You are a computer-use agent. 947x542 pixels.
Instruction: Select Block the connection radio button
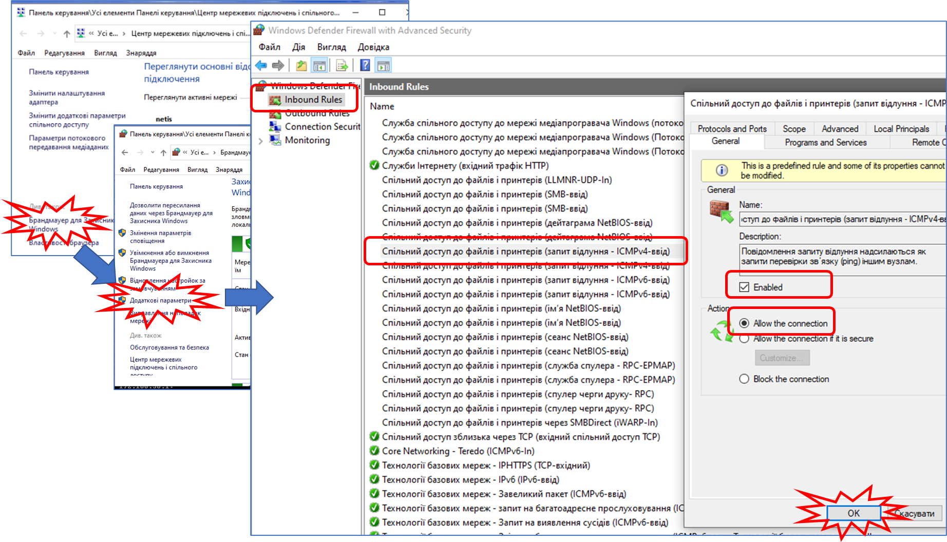click(x=744, y=379)
